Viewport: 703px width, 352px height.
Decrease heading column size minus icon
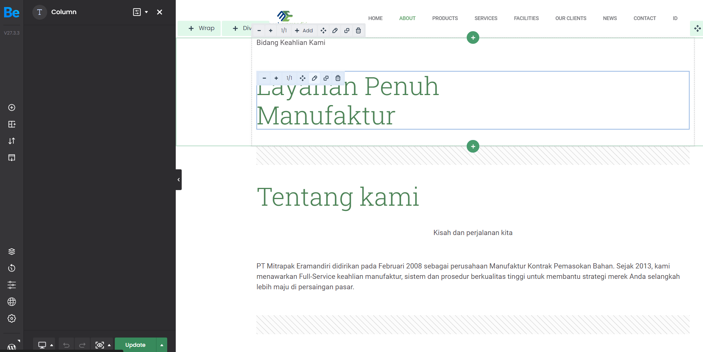coord(264,78)
